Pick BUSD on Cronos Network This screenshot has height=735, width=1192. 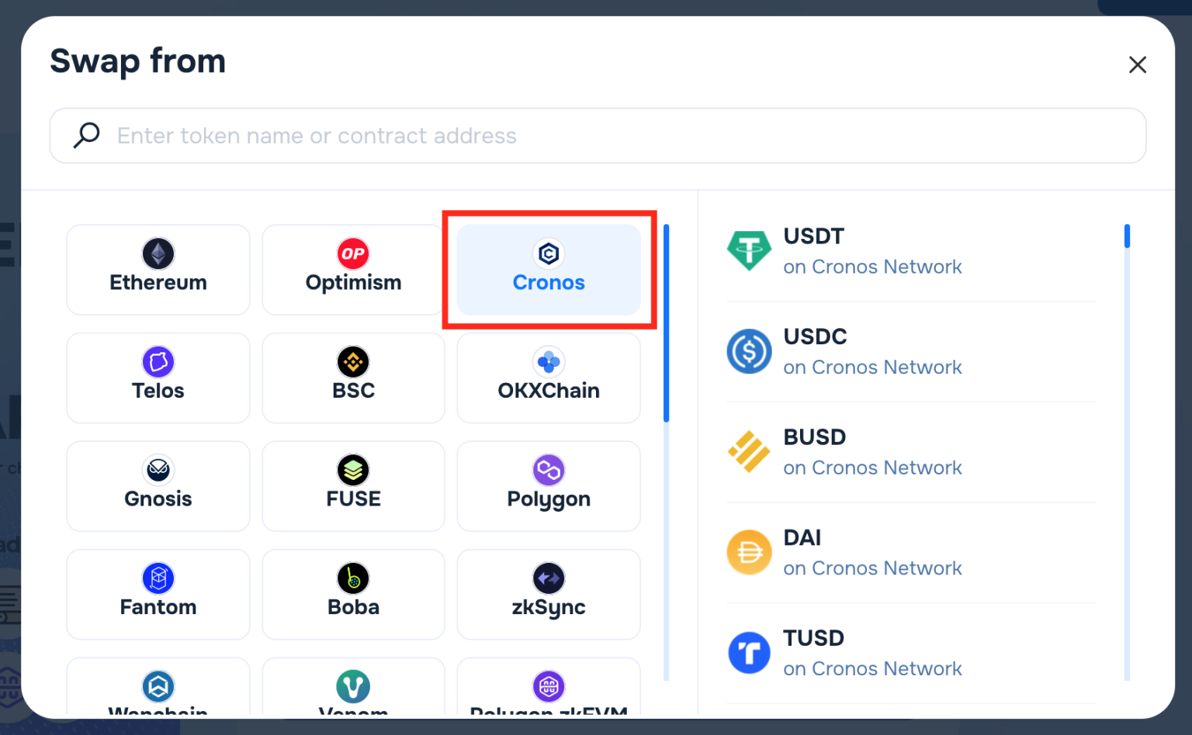click(x=871, y=451)
